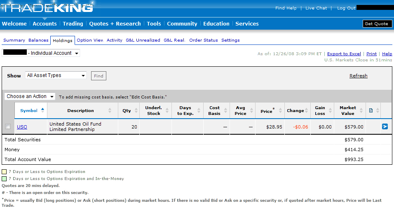Click the Change column header text
The width and height of the screenshot is (394, 208).
click(295, 110)
